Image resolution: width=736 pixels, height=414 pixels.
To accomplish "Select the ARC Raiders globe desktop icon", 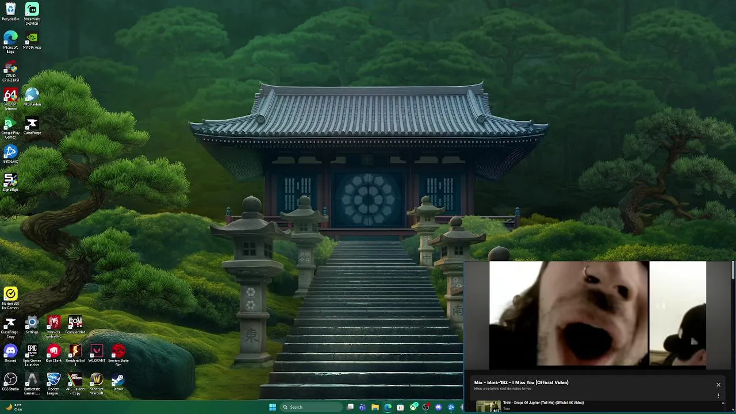I will point(32,98).
